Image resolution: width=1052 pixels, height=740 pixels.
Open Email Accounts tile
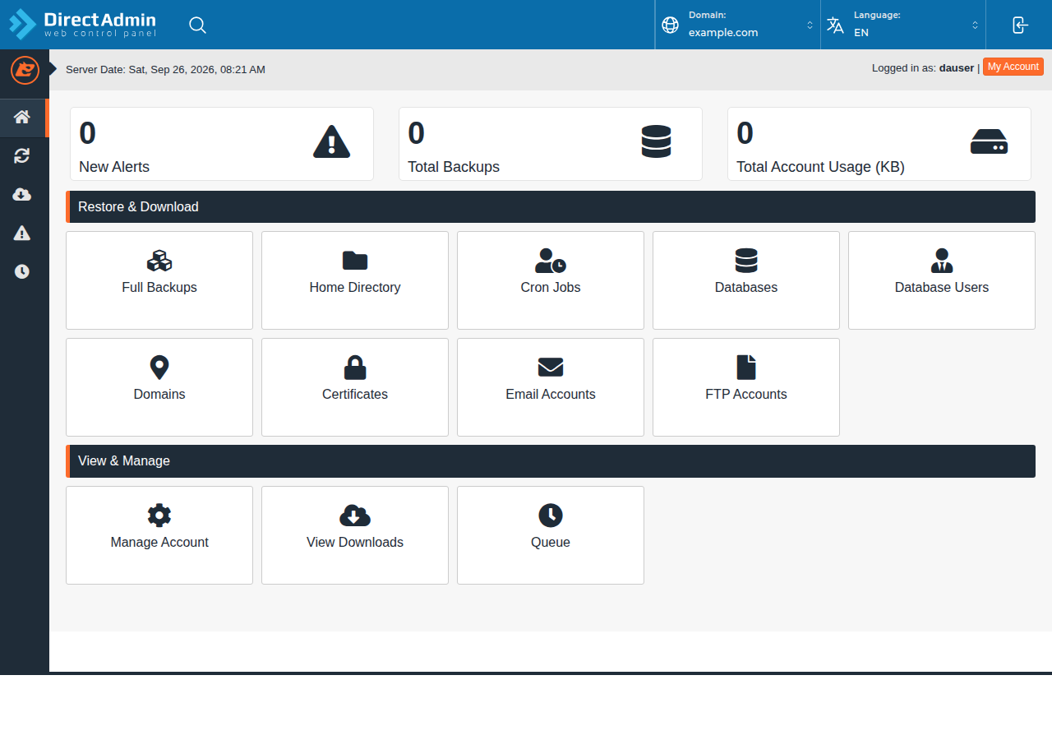tap(551, 387)
